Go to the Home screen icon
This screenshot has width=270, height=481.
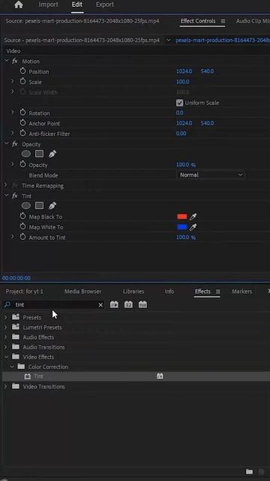tap(19, 5)
